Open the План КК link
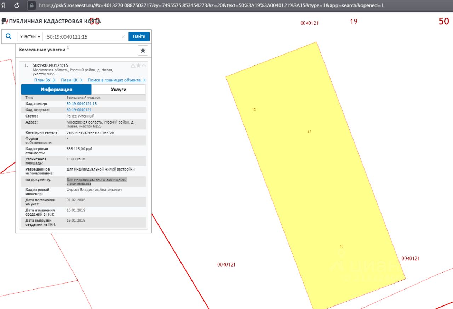453x309 pixels. (72, 80)
